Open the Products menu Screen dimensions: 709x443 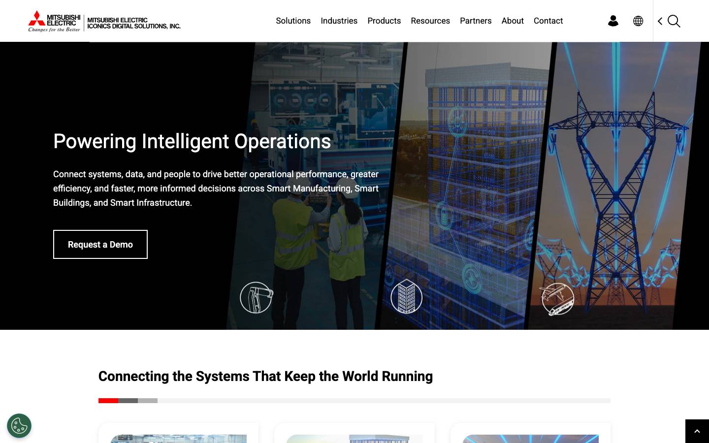point(384,21)
